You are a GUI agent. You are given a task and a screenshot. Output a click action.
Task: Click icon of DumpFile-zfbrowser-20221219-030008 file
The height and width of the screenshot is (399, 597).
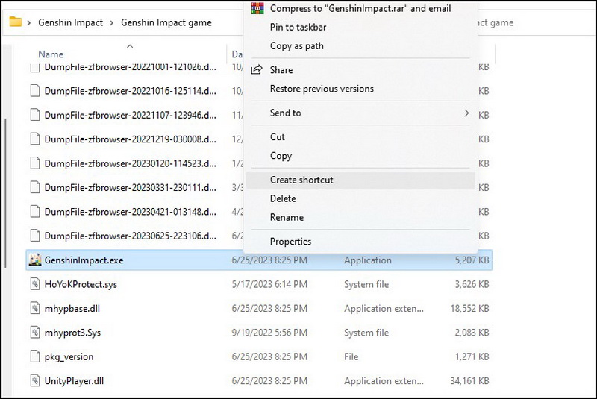[35, 139]
